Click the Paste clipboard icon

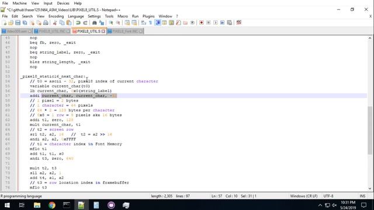pyautogui.click(x=69, y=23)
